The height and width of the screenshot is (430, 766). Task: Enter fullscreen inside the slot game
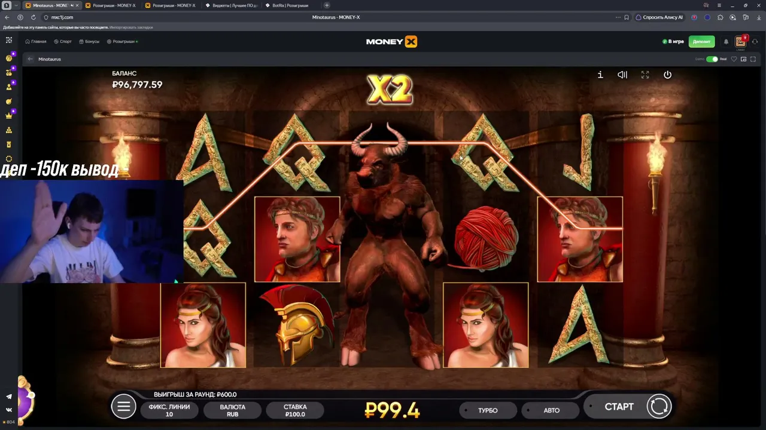tap(645, 75)
